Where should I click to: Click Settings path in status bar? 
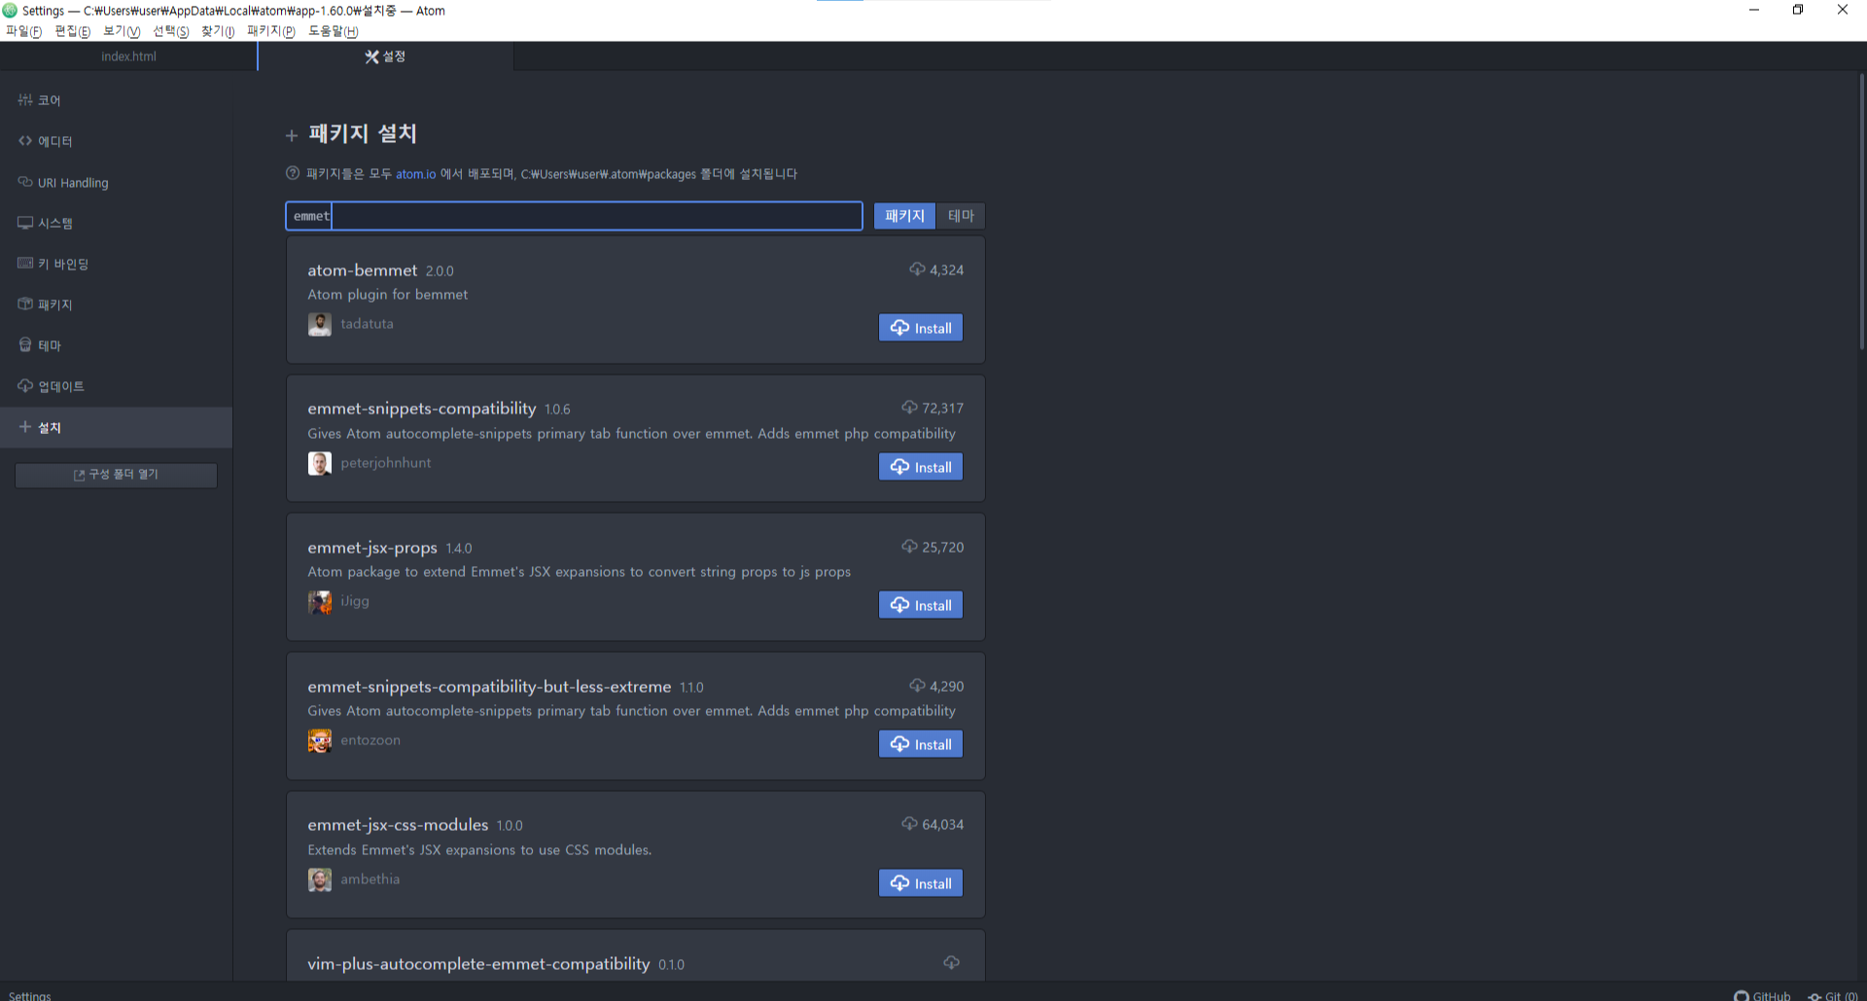click(30, 995)
